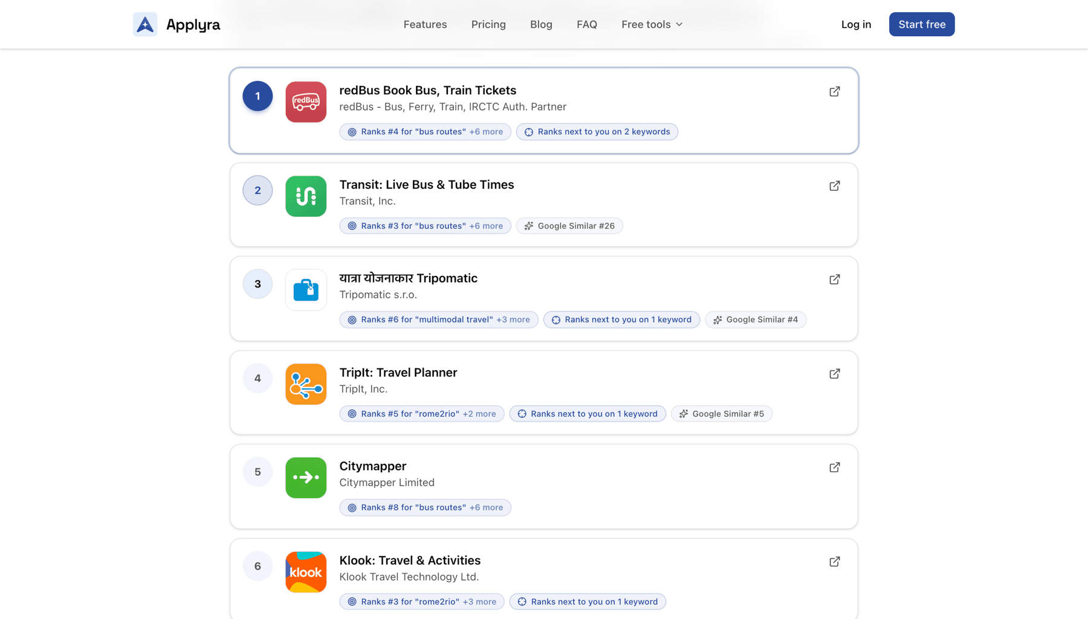Click developer text 'Klook Travel Technology Ltd.'
Image resolution: width=1088 pixels, height=619 pixels.
[x=409, y=577]
